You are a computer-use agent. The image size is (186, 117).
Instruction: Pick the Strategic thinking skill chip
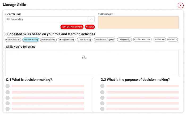click(x=66, y=40)
